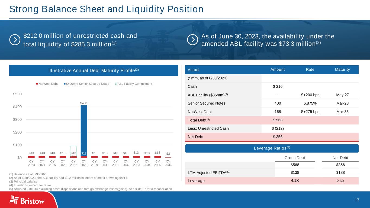Click the Maturity column header
The height and width of the screenshot is (208, 370).
(342, 70)
